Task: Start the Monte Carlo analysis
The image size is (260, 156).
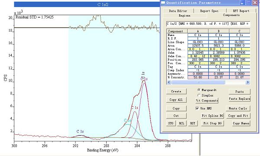Action: click(x=238, y=108)
